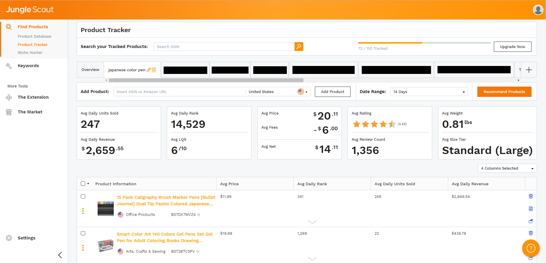Viewport: 546px width, 263px height.
Task: Switch to the Overview tab
Action: click(x=90, y=70)
